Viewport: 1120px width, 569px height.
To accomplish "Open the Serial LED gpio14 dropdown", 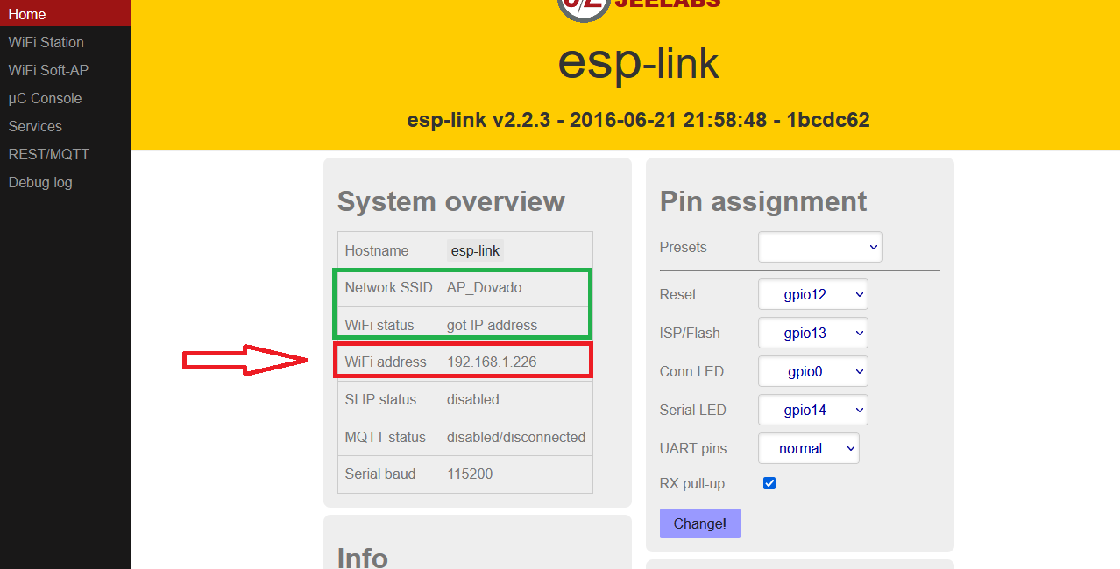I will pyautogui.click(x=812, y=410).
